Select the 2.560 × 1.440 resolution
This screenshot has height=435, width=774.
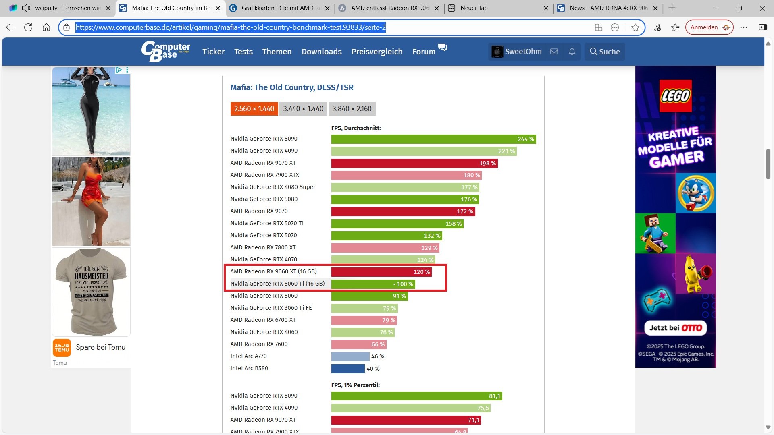[x=254, y=109]
